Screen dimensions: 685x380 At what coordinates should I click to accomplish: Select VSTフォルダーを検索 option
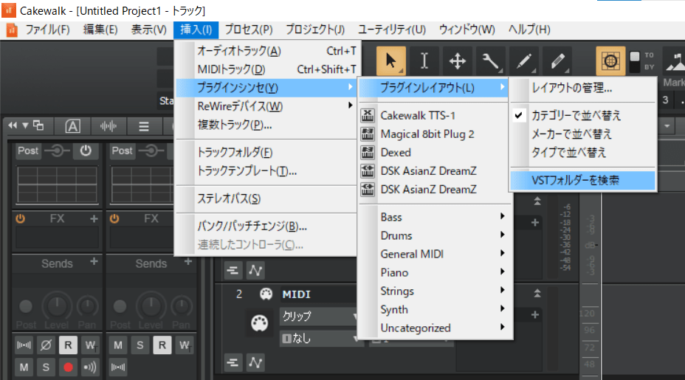click(583, 180)
